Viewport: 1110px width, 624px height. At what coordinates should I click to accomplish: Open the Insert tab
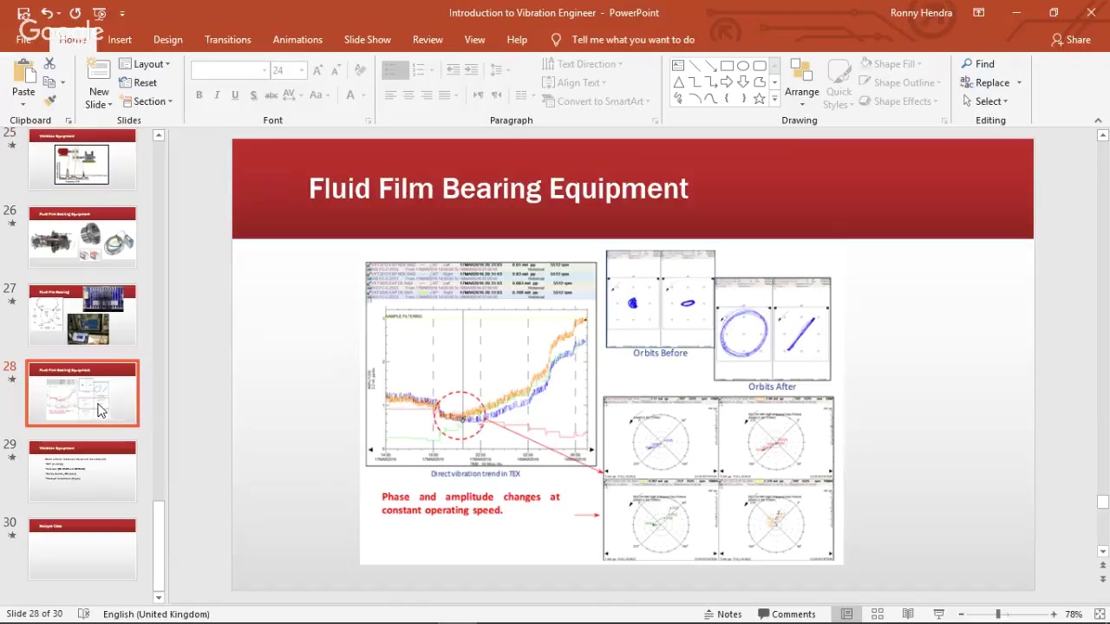pos(120,40)
